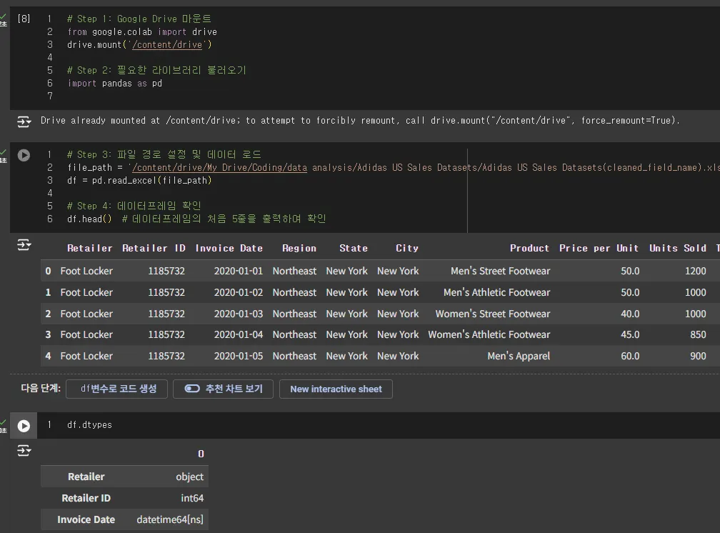Image resolution: width=720 pixels, height=533 pixels.
Task: Open output actions icon beside Drive mounted message
Action: 24,121
